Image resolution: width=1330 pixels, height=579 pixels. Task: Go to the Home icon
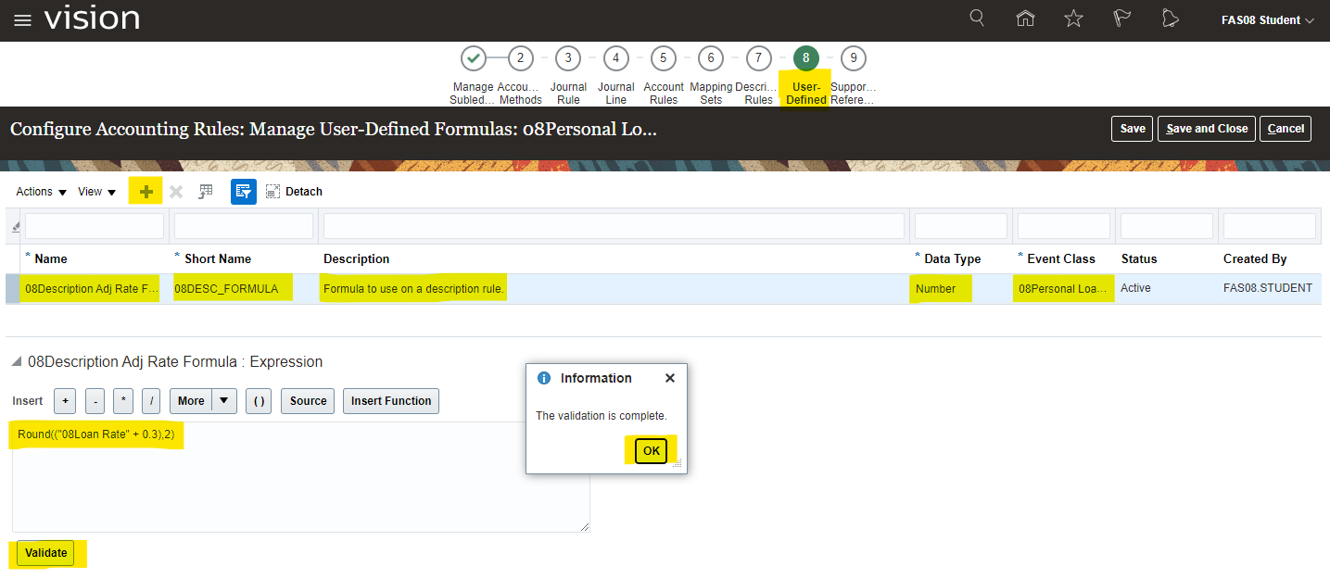pos(1025,19)
